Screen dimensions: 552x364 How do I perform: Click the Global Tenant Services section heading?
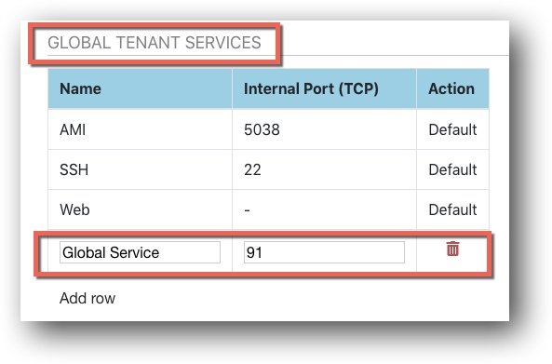(x=155, y=43)
